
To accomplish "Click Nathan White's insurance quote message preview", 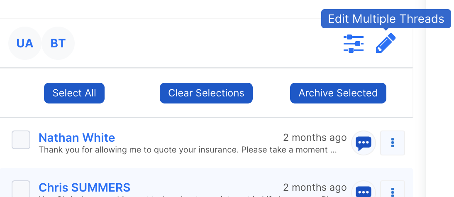I will [187, 150].
